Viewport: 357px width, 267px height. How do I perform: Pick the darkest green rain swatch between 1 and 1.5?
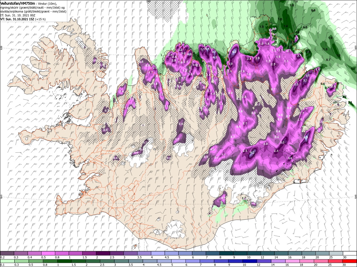coord(64,261)
